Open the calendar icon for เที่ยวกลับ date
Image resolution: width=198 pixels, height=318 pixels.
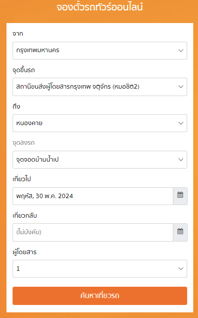click(x=180, y=232)
